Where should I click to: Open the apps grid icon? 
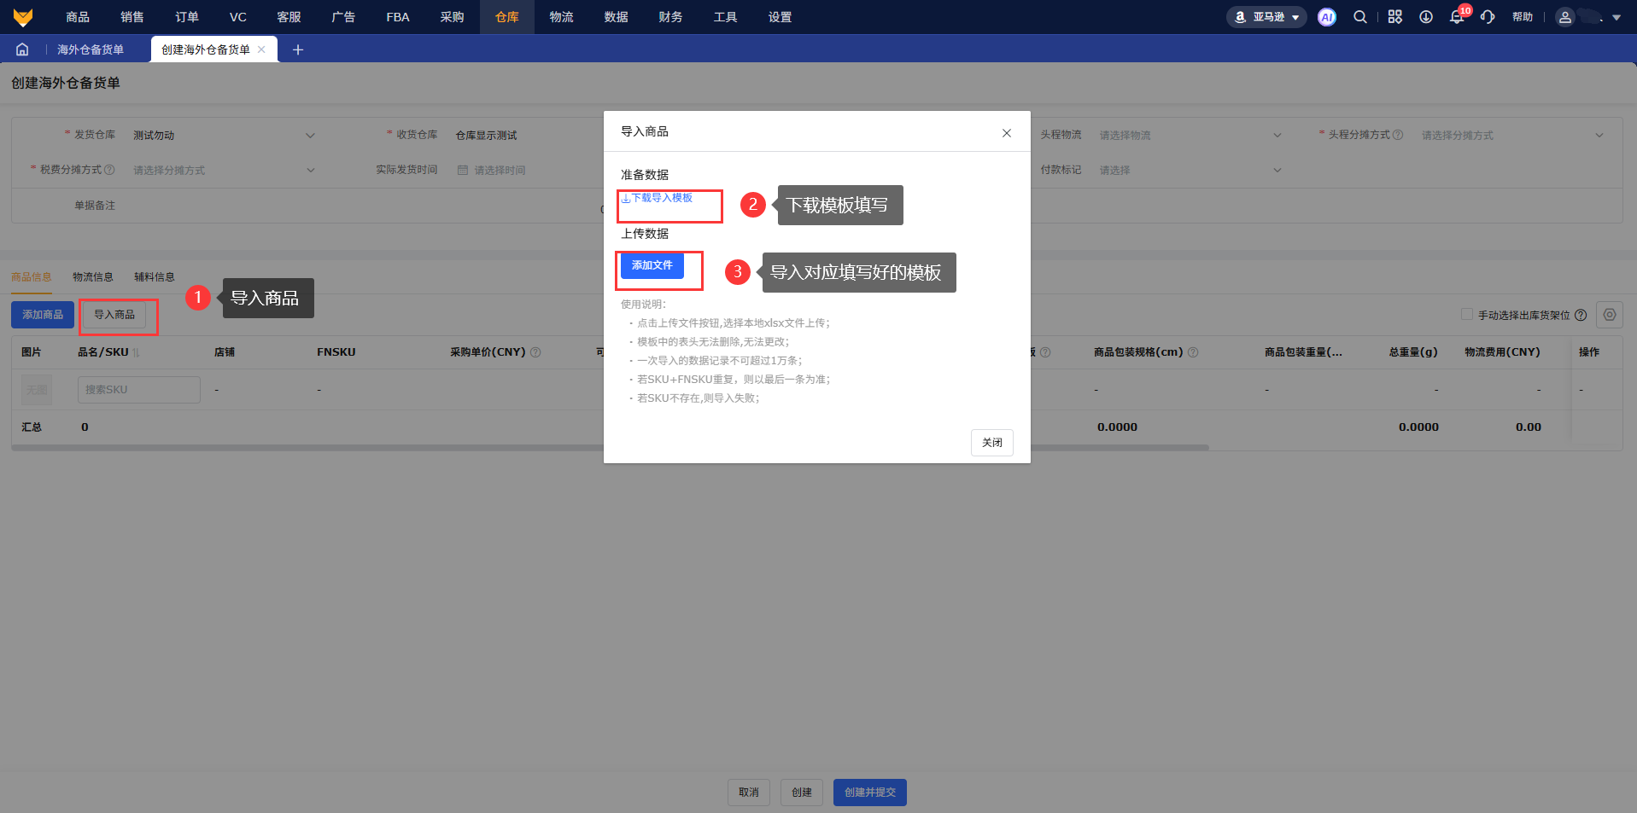[1394, 17]
